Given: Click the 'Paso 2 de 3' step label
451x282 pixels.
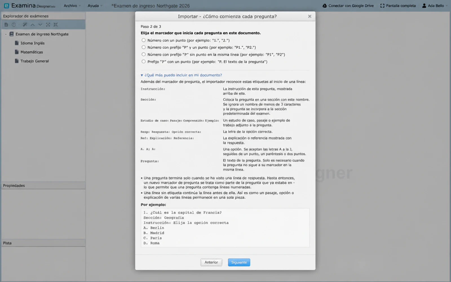Looking at the screenshot, I should [151, 27].
